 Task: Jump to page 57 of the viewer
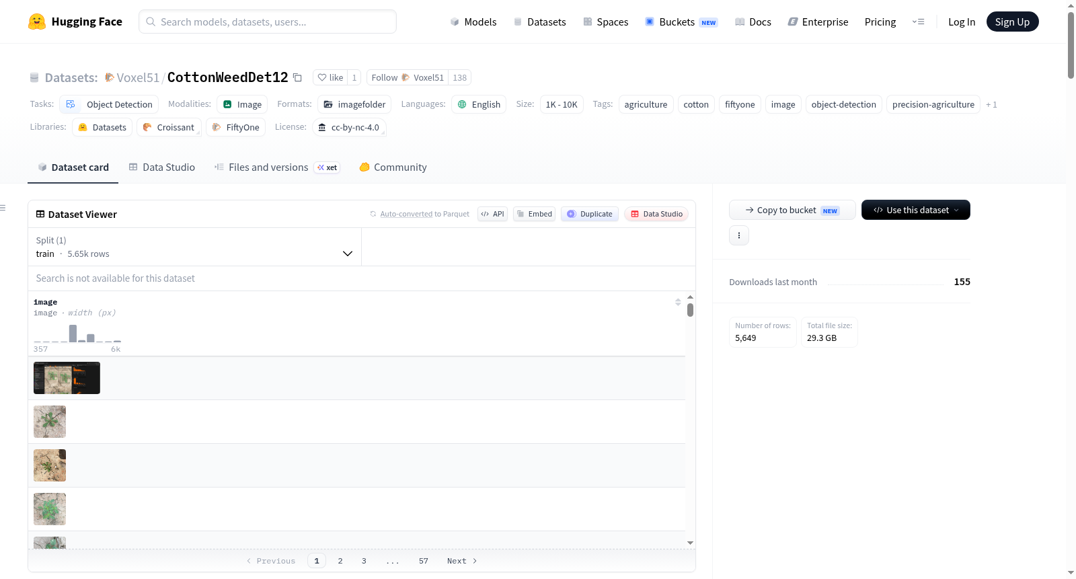tap(423, 561)
